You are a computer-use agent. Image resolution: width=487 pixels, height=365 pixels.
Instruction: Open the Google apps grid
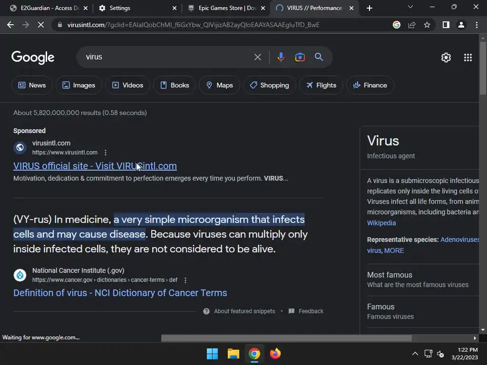point(468,58)
